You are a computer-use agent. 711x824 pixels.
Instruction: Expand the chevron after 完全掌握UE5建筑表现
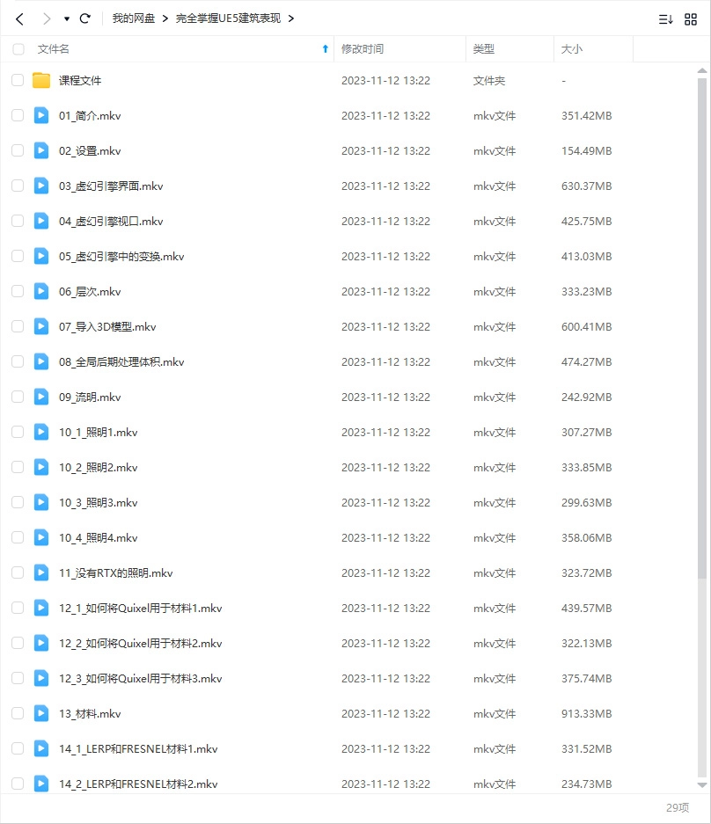tap(291, 18)
